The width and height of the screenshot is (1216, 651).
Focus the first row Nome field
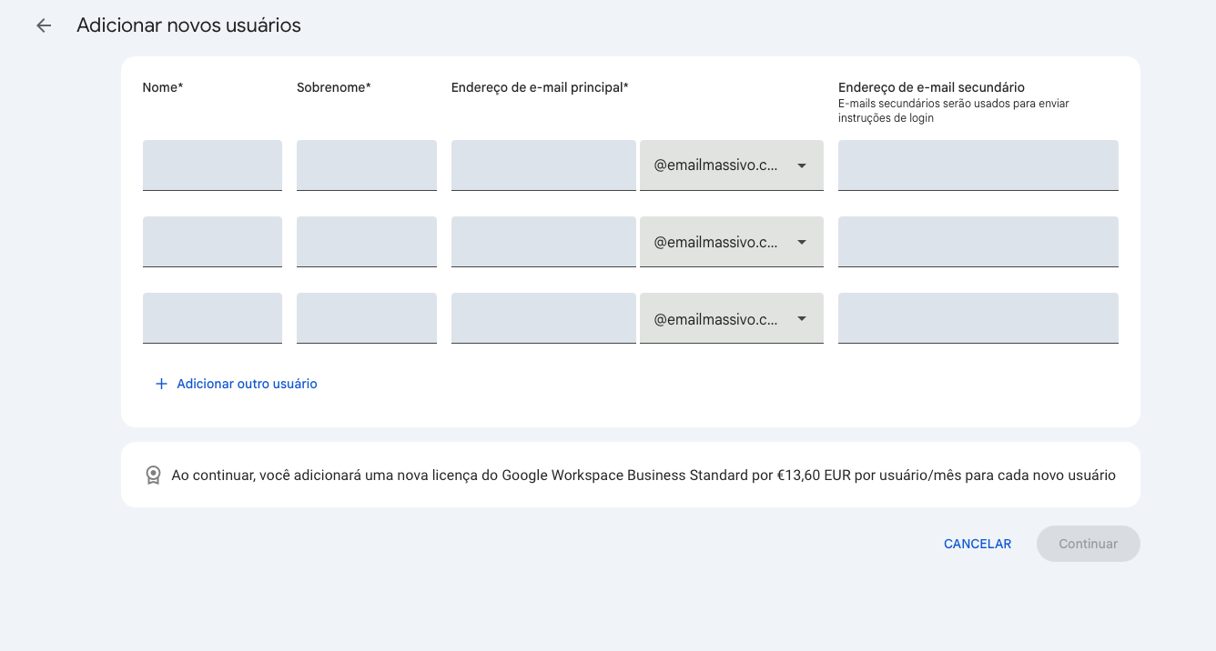coord(212,165)
